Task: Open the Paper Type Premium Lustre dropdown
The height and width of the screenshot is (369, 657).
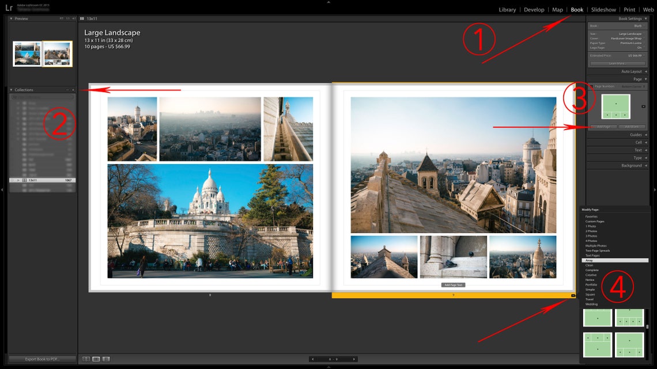Action: click(x=632, y=43)
